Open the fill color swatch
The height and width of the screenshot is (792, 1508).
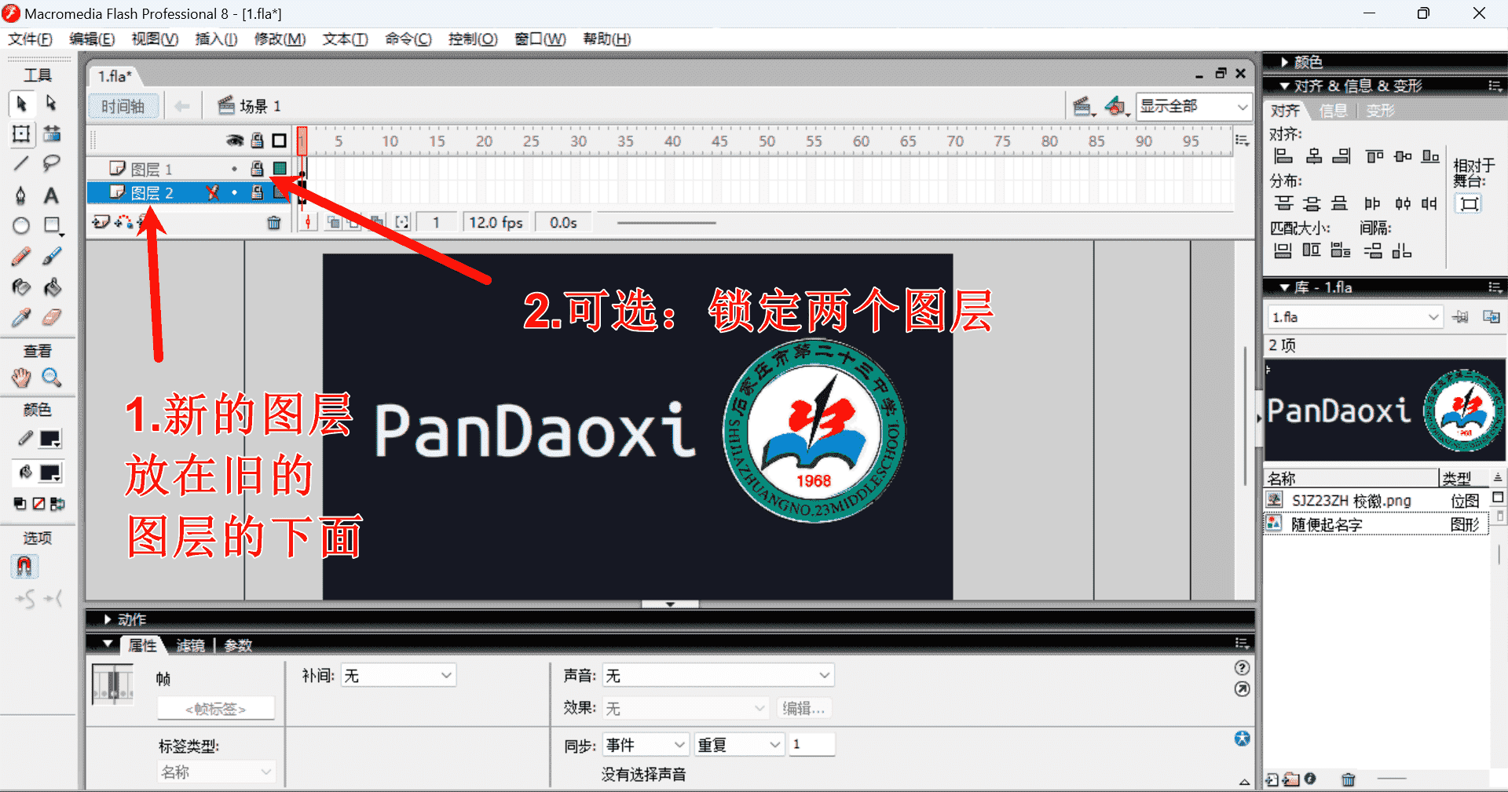50,473
